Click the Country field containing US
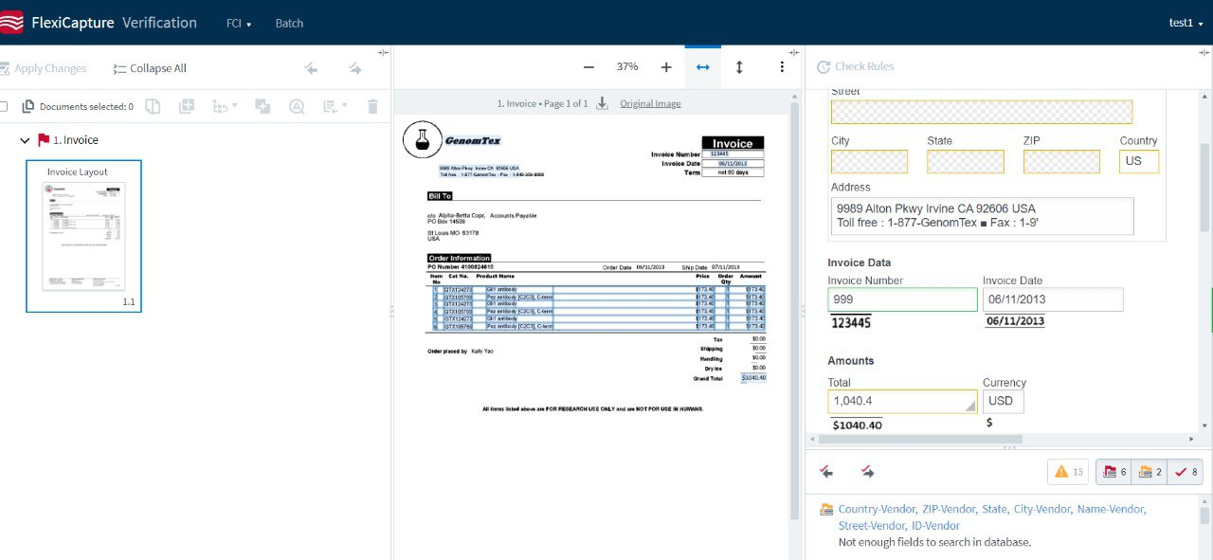The image size is (1213, 560). coord(1139,162)
